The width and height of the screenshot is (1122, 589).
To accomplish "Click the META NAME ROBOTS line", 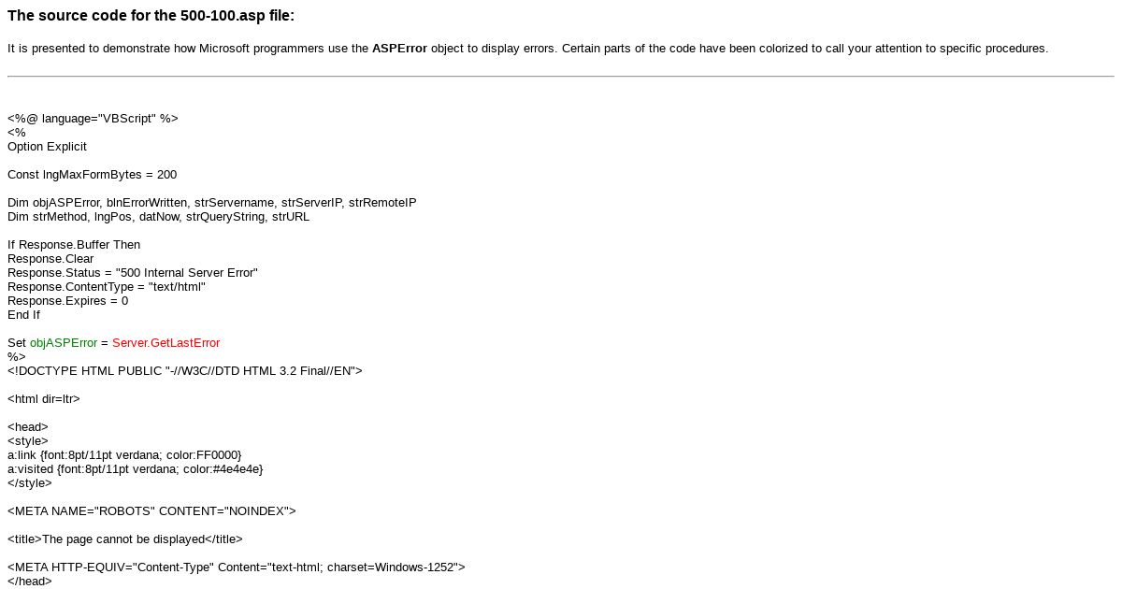I will click(151, 511).
